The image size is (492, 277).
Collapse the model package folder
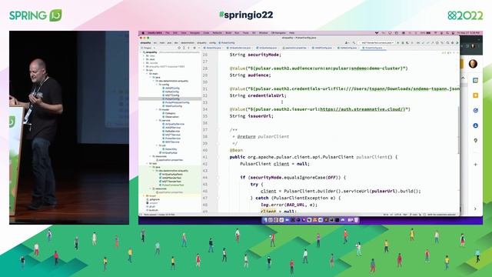156,109
